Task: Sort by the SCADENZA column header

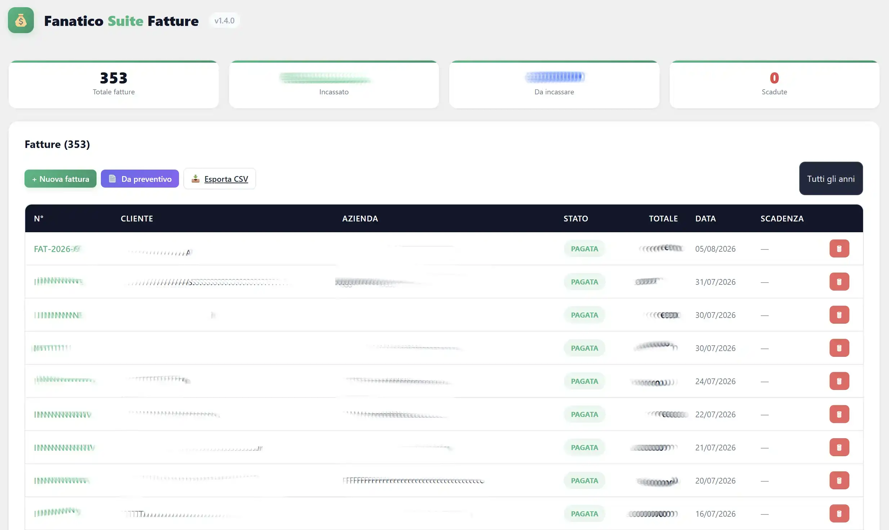Action: tap(782, 219)
